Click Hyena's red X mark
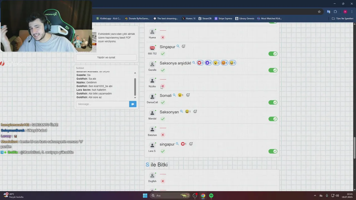This screenshot has width=356, height=200. point(163,37)
